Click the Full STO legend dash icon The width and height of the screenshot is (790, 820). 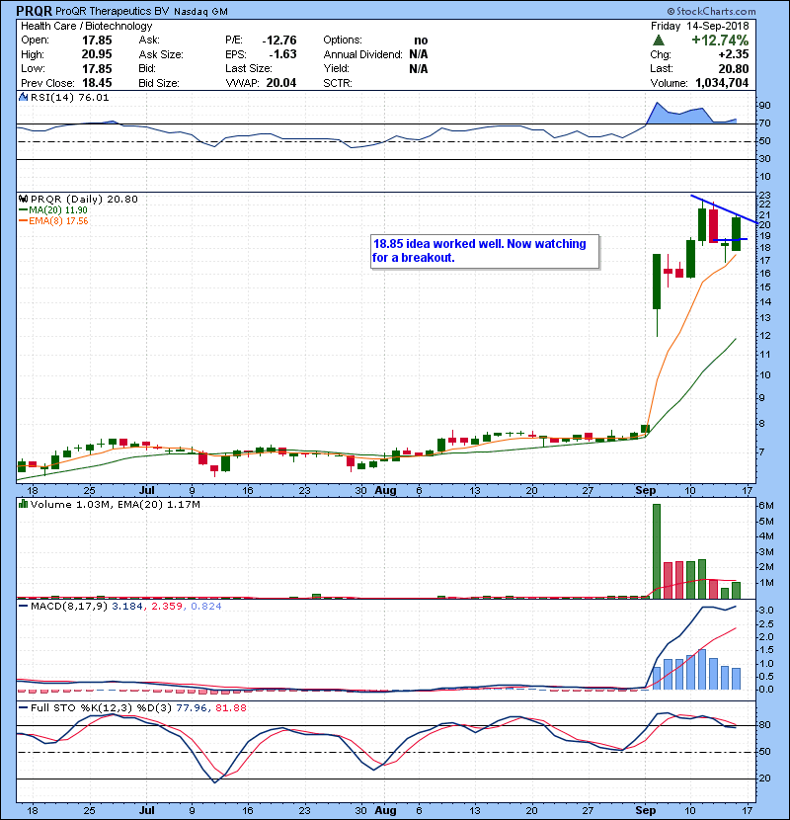click(23, 707)
